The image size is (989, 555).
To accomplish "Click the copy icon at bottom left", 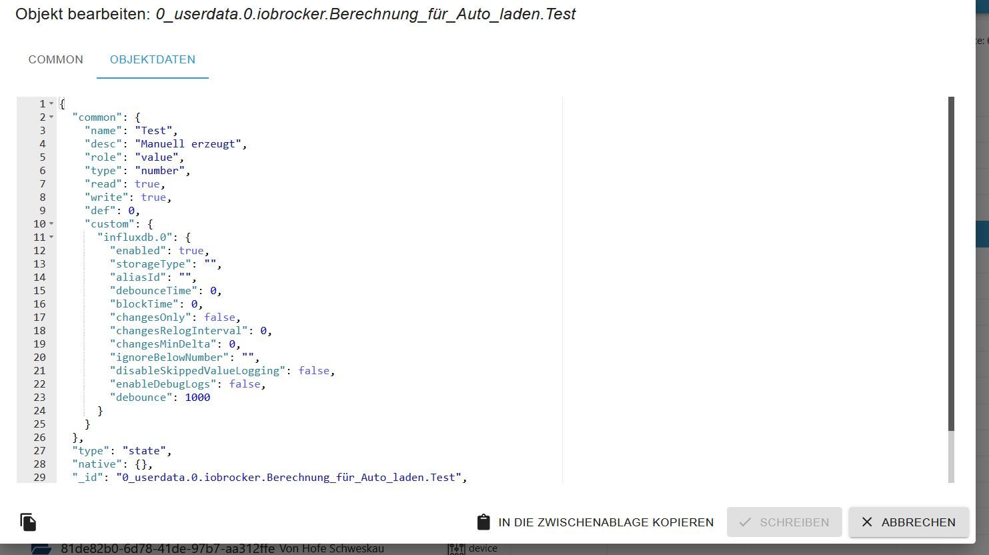I will point(28,522).
